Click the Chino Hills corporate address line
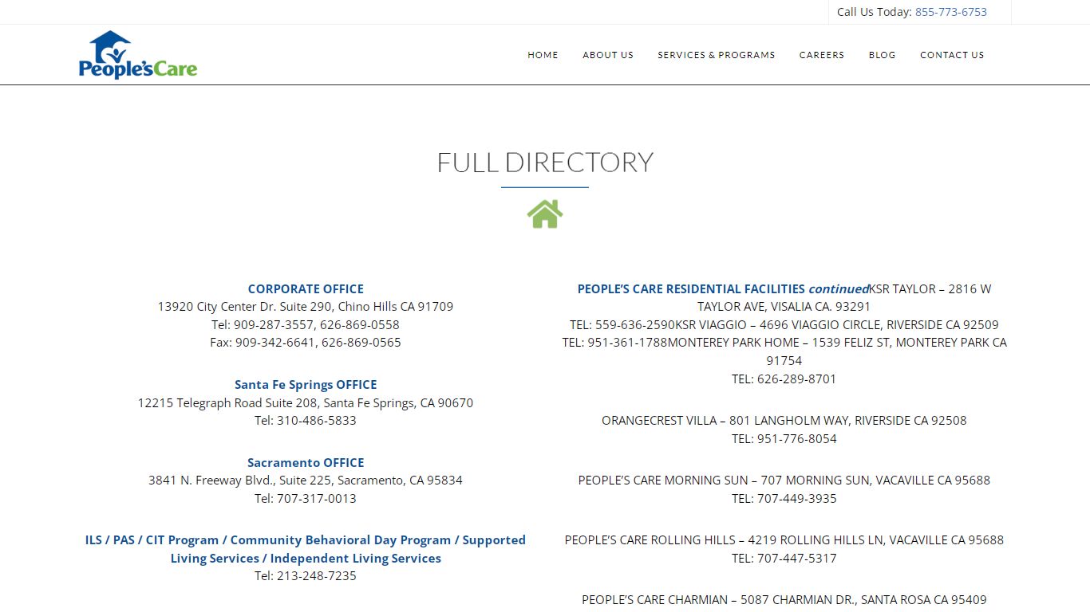 click(306, 307)
